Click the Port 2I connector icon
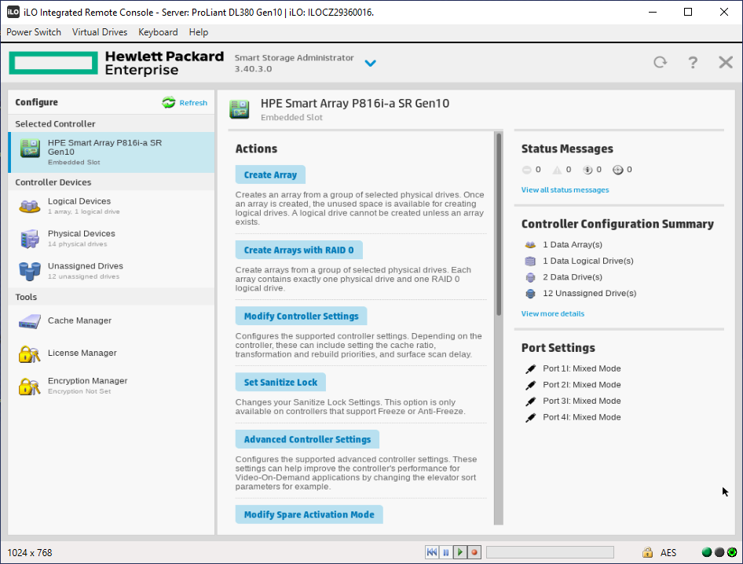The width and height of the screenshot is (743, 564). pyautogui.click(x=531, y=385)
